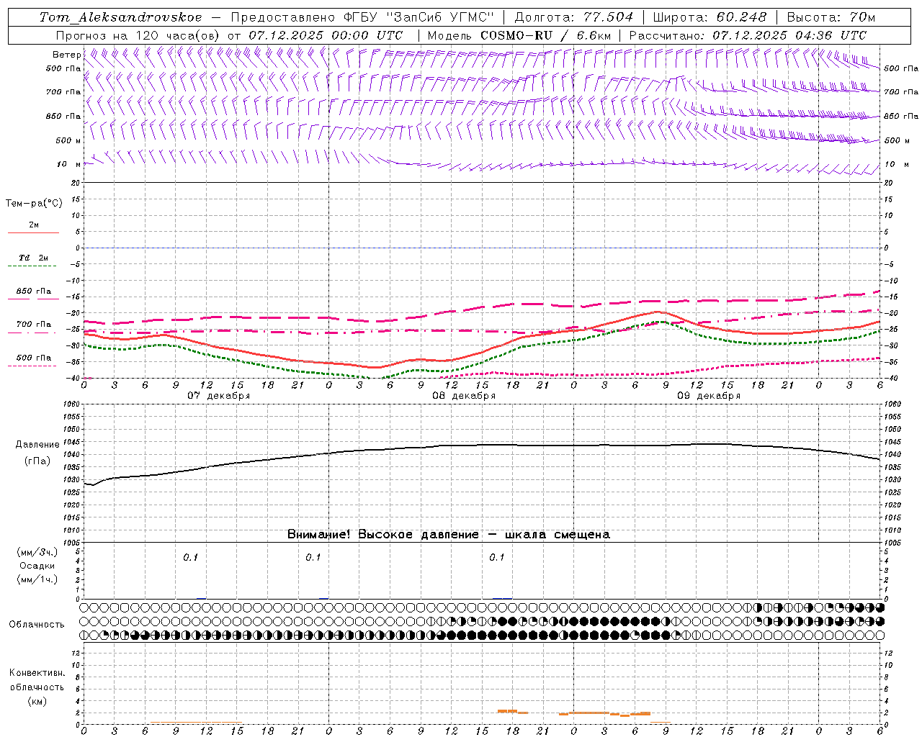
Task: Click the 07 декабря date label
Action: [219, 396]
